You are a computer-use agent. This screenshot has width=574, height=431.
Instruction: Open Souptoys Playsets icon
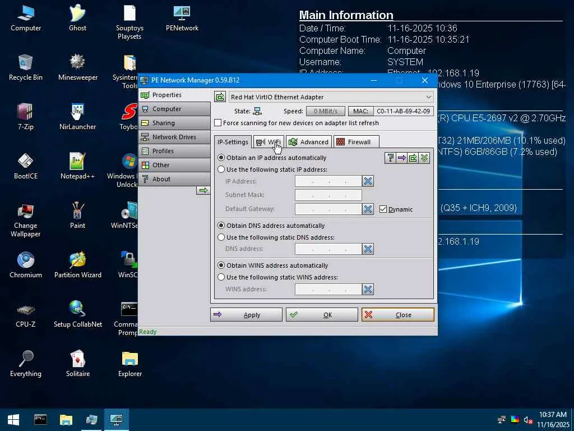click(x=129, y=22)
